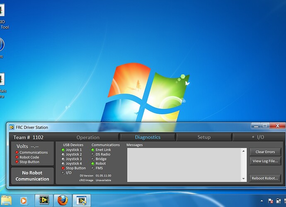Click Messages scrollbar up arrow
The width and height of the screenshot is (286, 207).
coord(244,151)
